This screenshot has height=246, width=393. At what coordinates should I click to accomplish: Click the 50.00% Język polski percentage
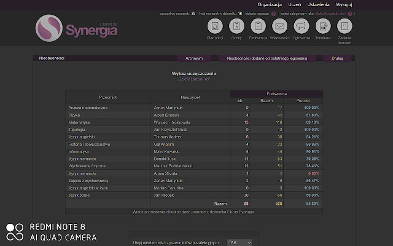click(x=313, y=196)
